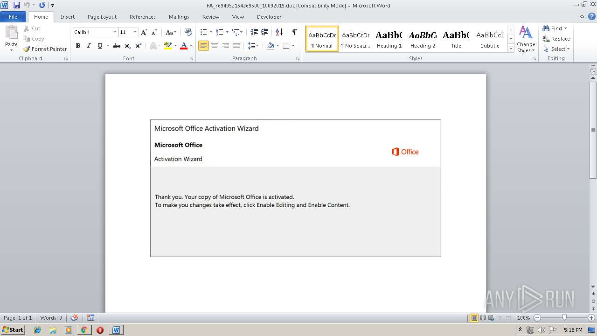Click the Zoom In plus button

(591, 318)
